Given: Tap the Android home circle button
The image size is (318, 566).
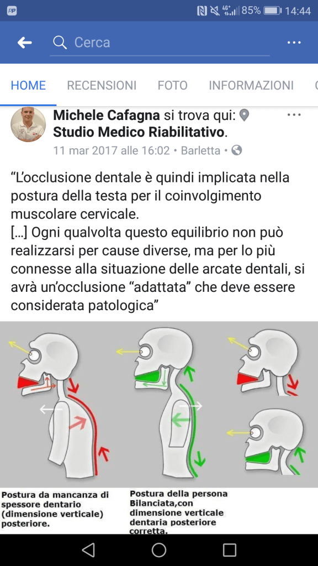Looking at the screenshot, I should 159,550.
